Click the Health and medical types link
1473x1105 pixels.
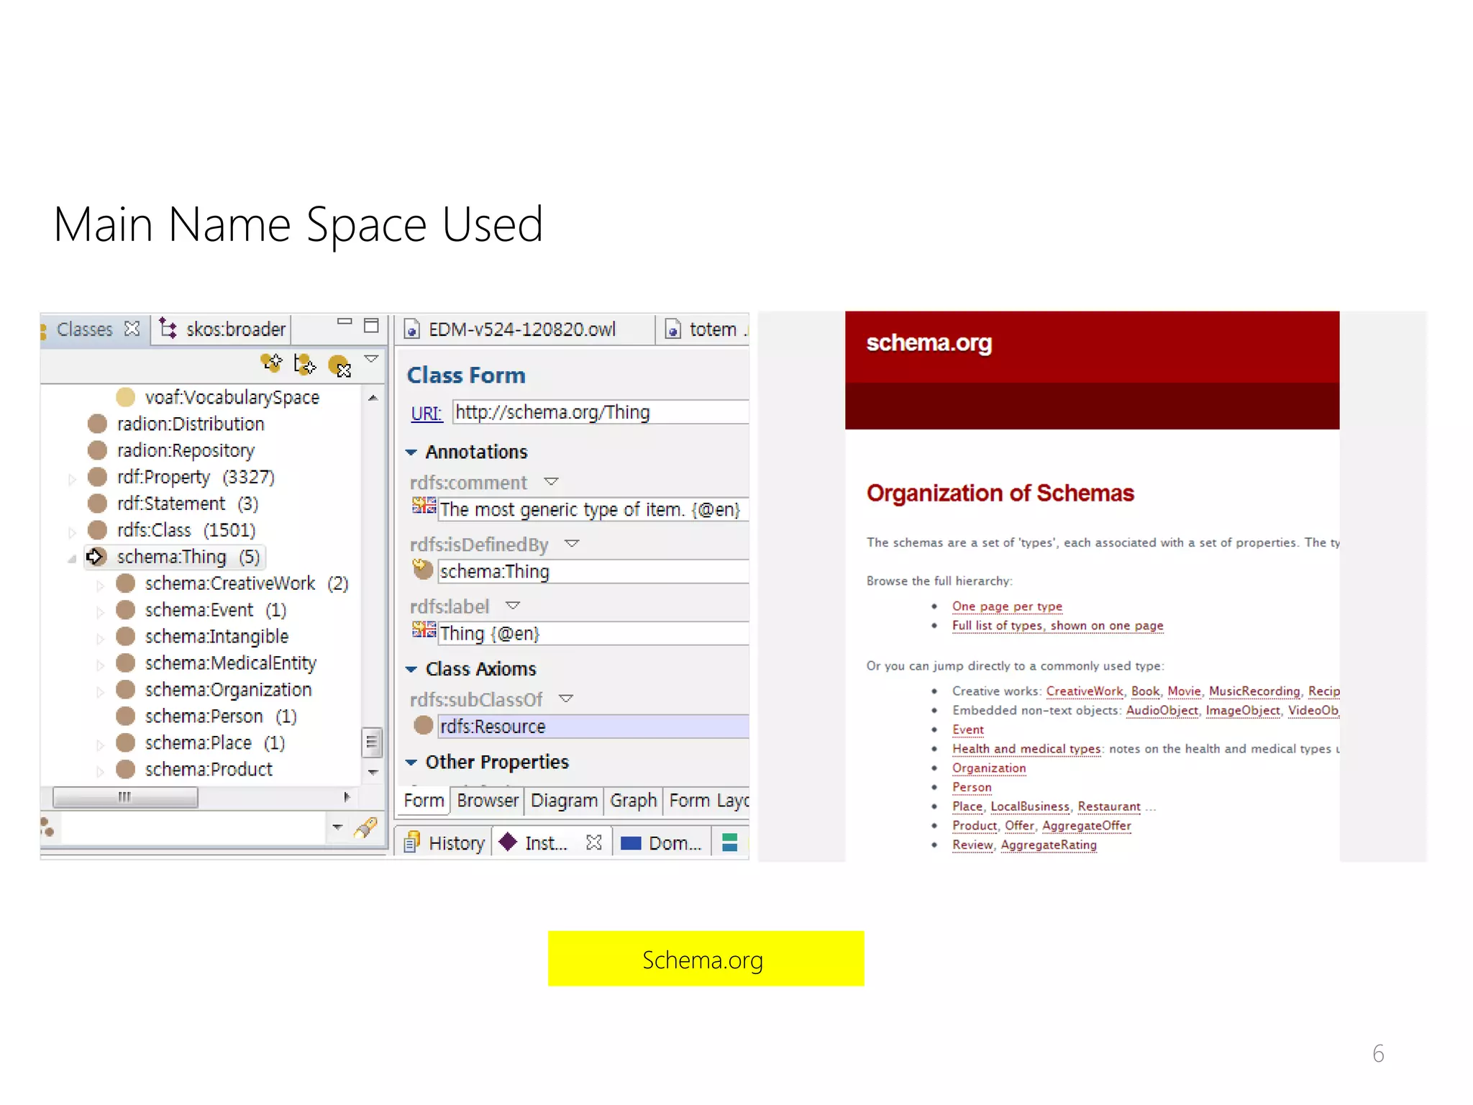pos(1026,749)
